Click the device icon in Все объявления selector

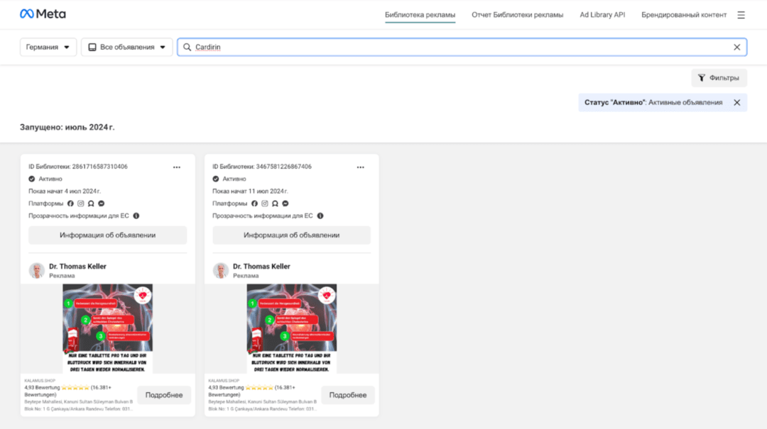click(92, 46)
